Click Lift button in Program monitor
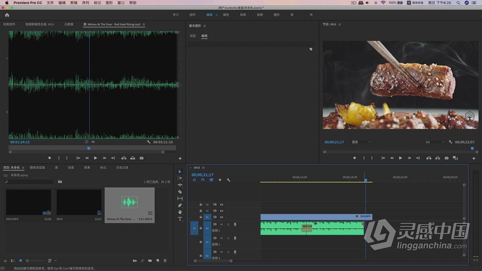 (x=428, y=158)
